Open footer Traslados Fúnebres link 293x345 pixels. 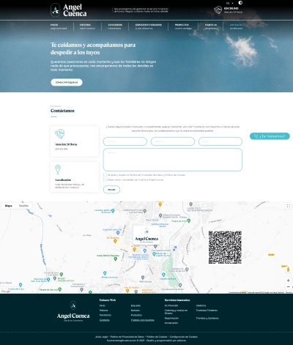coord(207,310)
